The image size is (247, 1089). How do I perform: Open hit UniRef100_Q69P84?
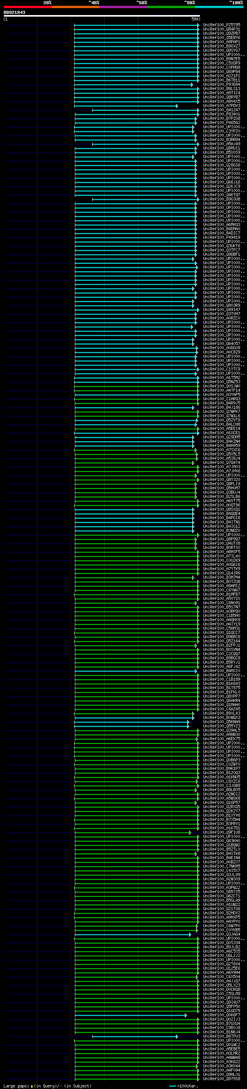[x=222, y=71]
